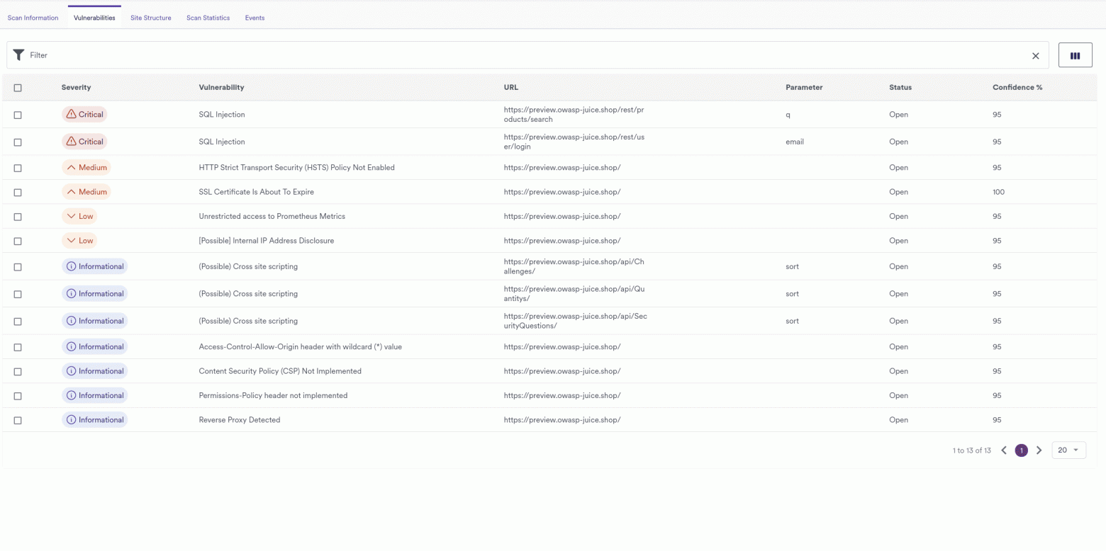The image size is (1106, 551).
Task: Sort by the Parameter column header
Action: coord(804,88)
